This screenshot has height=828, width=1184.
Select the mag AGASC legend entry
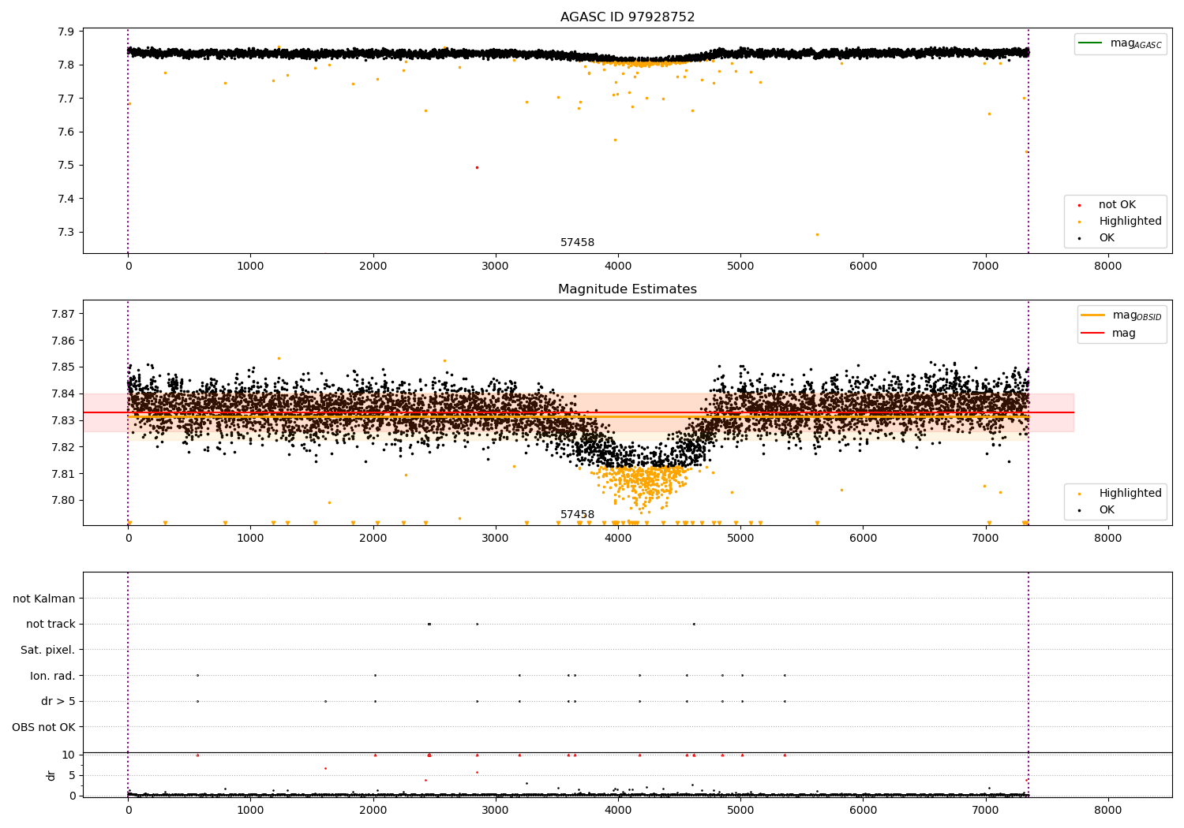[x=1120, y=43]
